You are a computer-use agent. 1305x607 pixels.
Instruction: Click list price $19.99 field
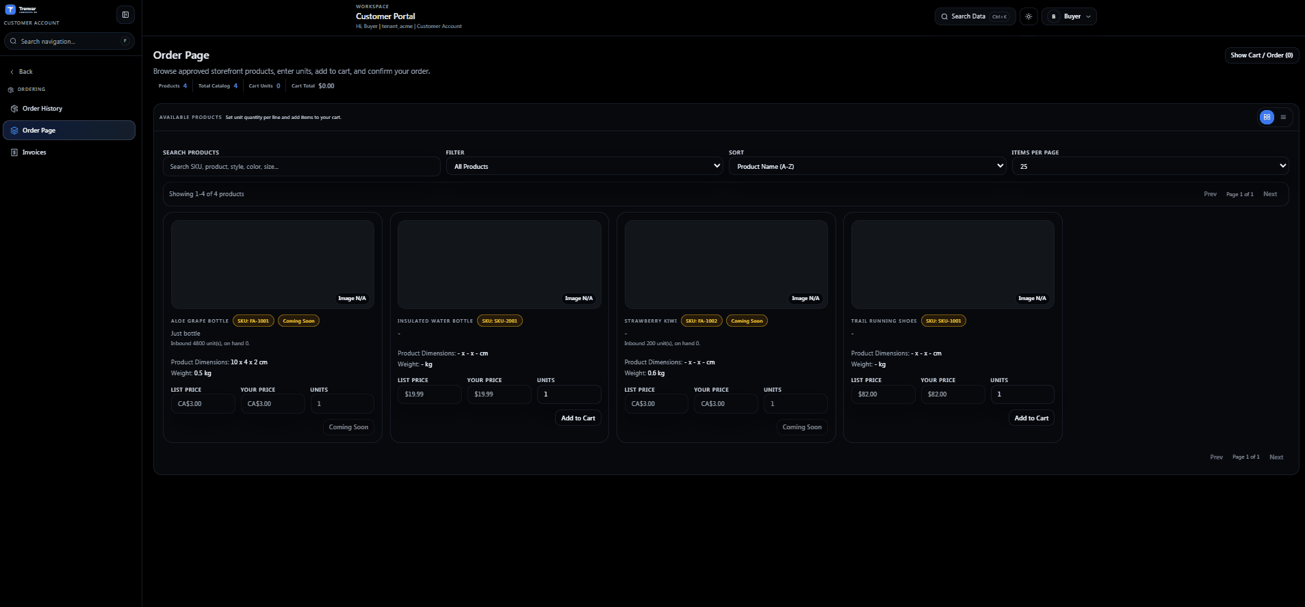(x=430, y=394)
